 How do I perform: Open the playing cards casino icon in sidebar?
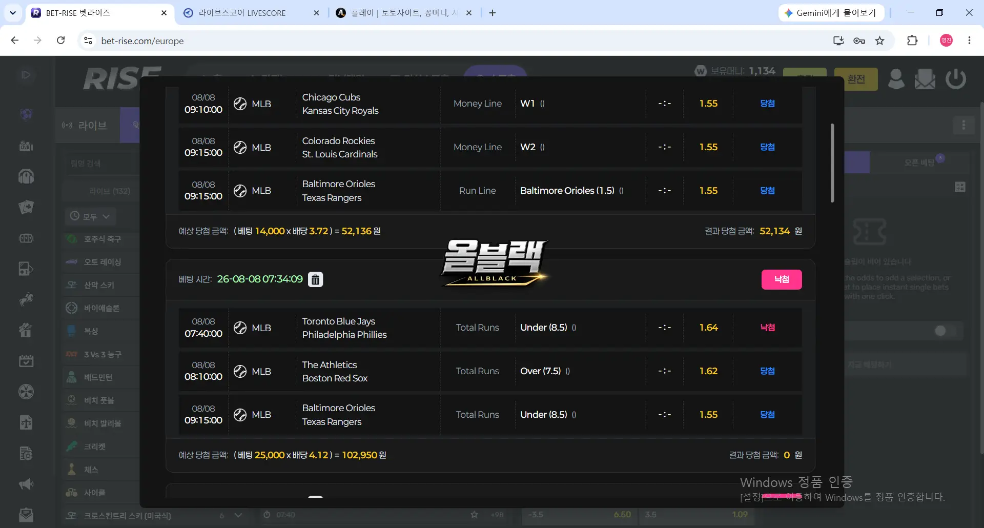pyautogui.click(x=26, y=207)
